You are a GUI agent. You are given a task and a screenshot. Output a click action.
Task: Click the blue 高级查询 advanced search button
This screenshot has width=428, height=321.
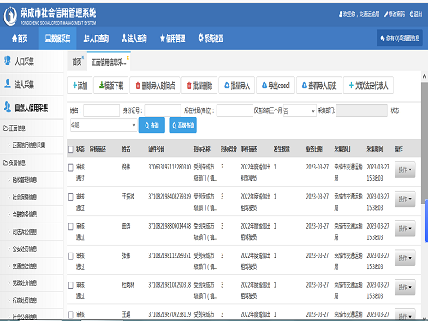pyautogui.click(x=183, y=125)
